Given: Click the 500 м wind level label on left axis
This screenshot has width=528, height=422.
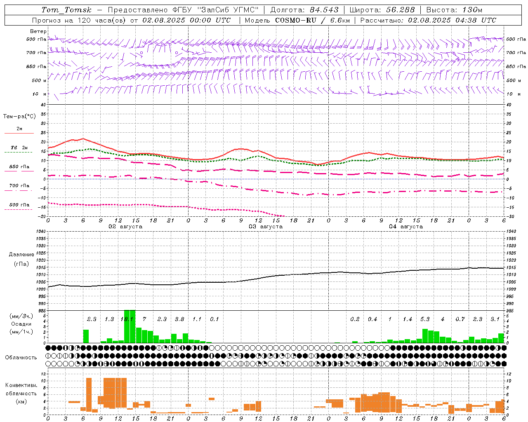Looking at the screenshot, I should (39, 80).
